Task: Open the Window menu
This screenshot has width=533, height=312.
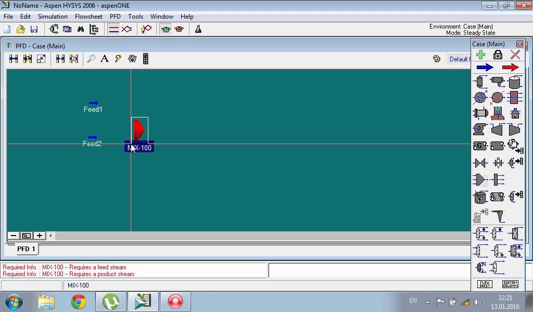Action: tap(162, 17)
